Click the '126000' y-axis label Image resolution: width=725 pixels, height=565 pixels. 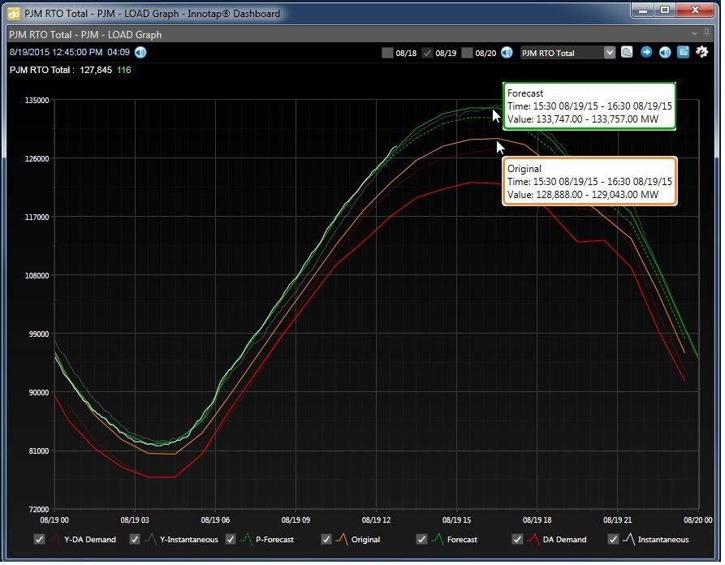37,158
